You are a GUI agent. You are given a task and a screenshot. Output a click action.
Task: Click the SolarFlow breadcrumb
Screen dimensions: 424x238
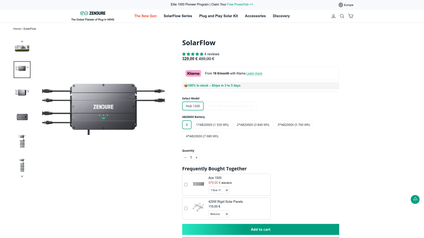[x=30, y=29]
